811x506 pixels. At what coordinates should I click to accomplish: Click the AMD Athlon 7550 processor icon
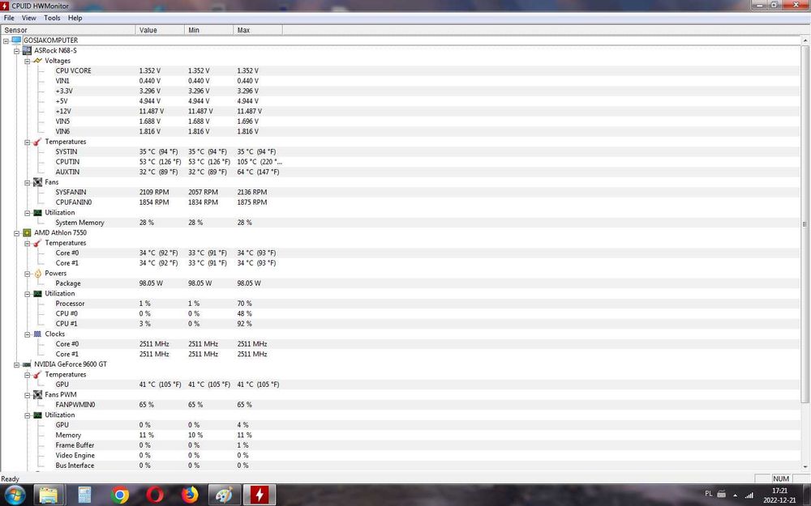[27, 233]
